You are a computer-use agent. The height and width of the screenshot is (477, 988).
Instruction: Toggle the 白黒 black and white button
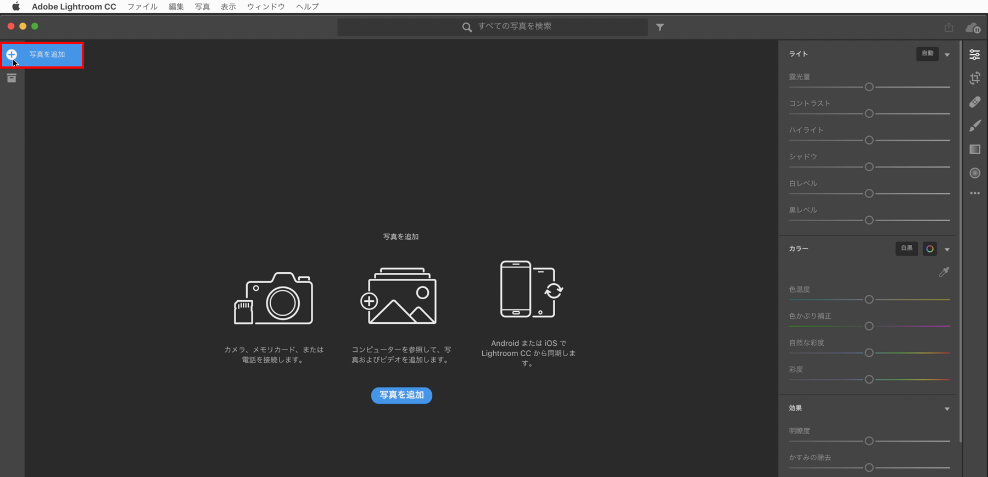[x=907, y=249]
